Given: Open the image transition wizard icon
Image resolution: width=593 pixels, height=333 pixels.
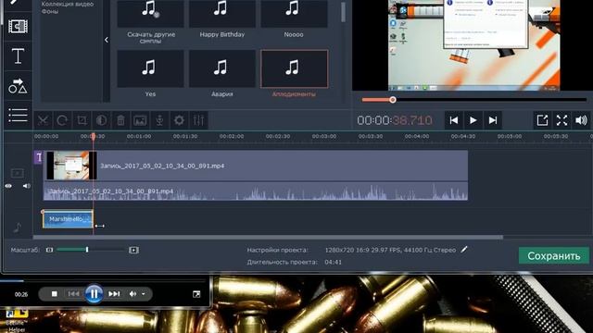Looking at the screenshot, I should 140,120.
